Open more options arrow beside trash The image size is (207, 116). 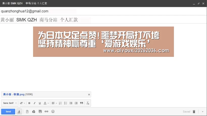click(202, 112)
